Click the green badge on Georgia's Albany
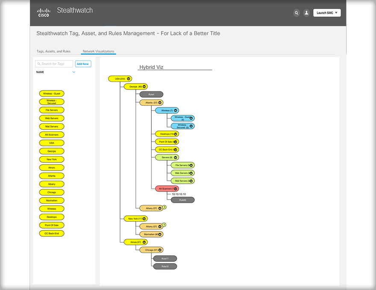376x290 pixels. coord(164,207)
